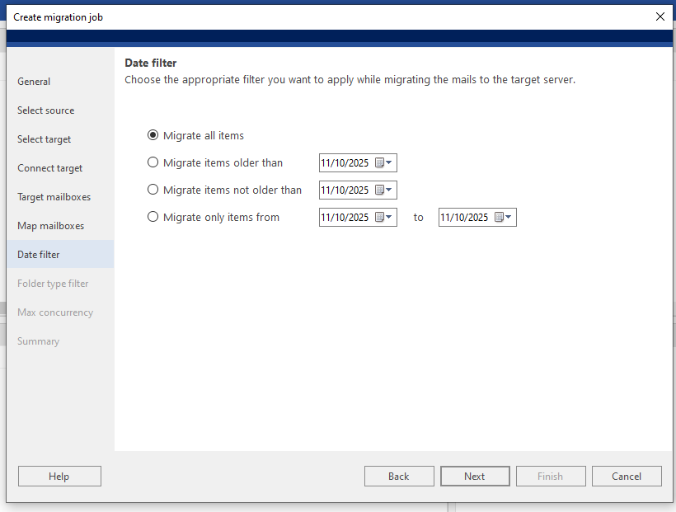The height and width of the screenshot is (512, 676).
Task: Cancel the migration job wizard
Action: coord(627,476)
